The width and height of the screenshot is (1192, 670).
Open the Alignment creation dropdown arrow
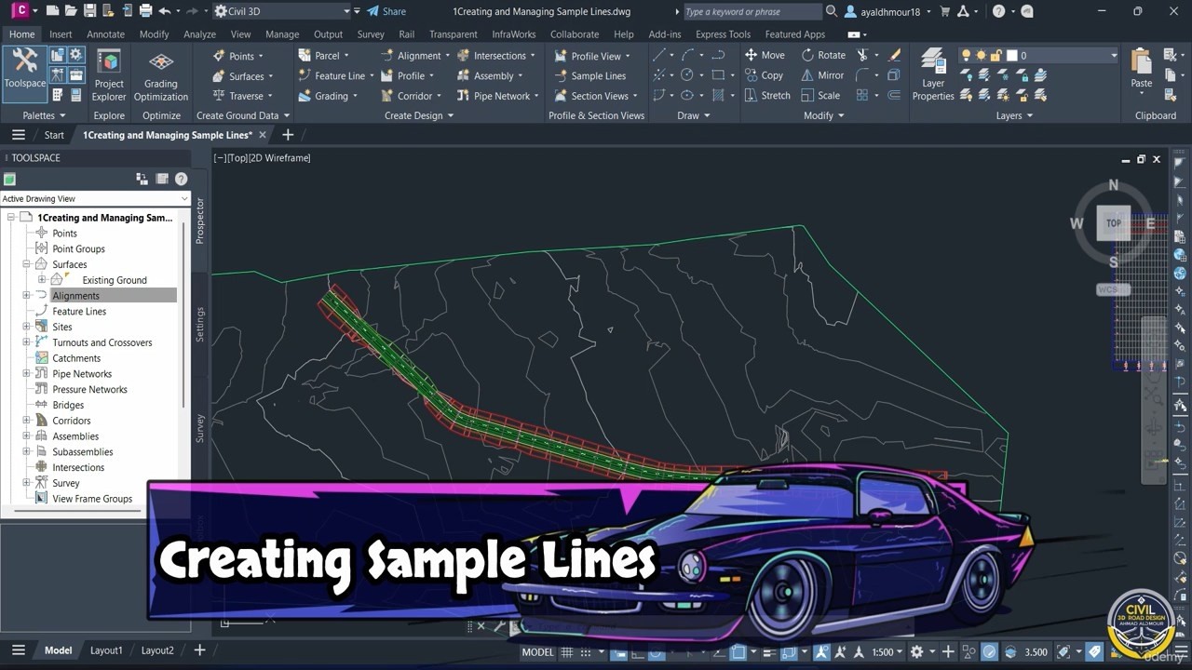coord(447,56)
